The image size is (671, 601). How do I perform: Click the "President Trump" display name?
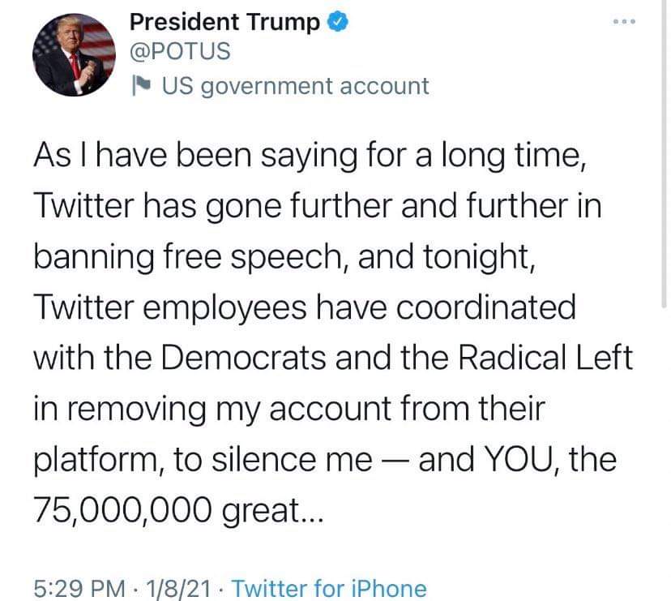[x=224, y=22]
